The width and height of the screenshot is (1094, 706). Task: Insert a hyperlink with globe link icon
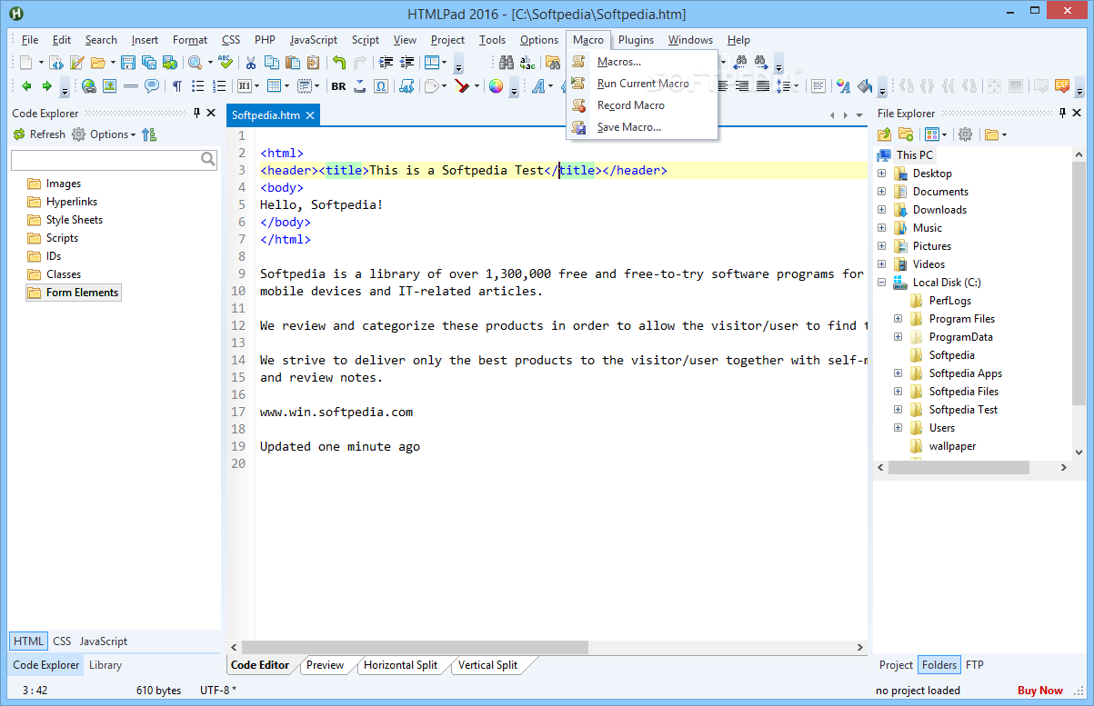pos(88,86)
